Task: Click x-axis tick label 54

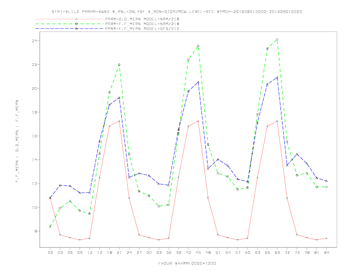Action: point(228,253)
